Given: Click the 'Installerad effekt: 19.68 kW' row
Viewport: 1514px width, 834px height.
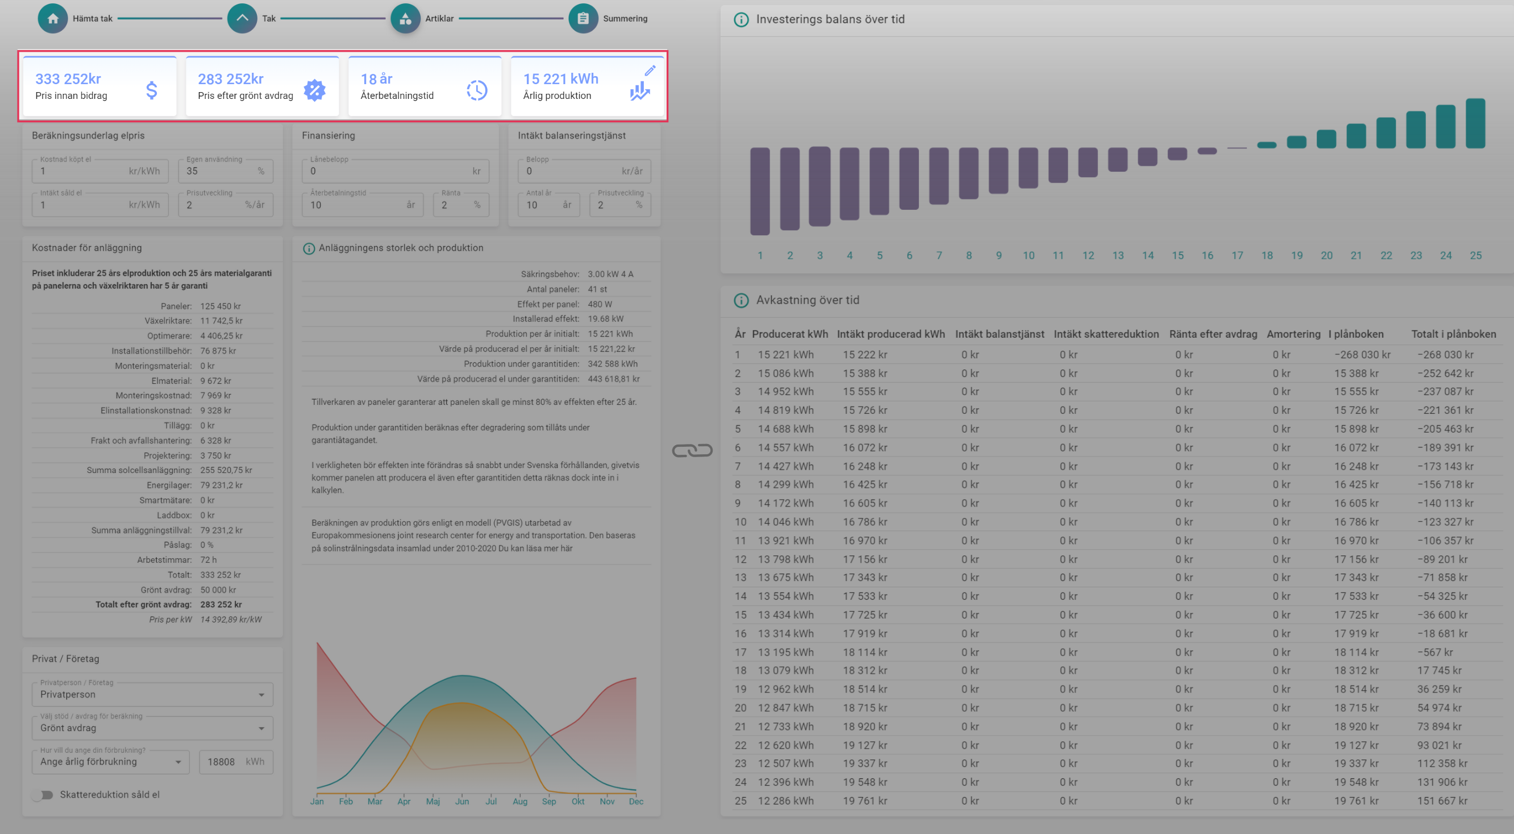Looking at the screenshot, I should [x=477, y=319].
